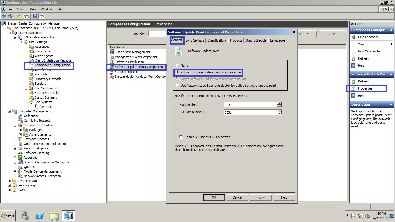Switch to the Sync Schedule tab
The image size is (395, 222).
pos(256,40)
